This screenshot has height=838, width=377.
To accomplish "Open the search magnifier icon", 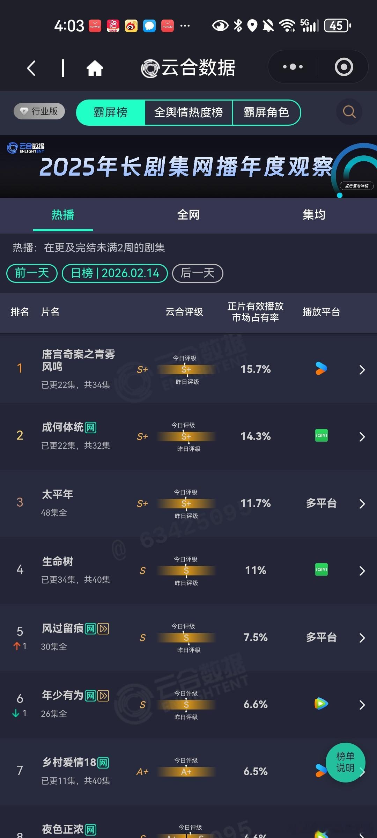I will 349,112.
